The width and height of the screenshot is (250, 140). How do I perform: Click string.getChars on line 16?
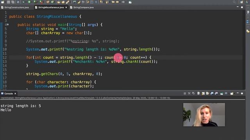pyautogui.click(x=42, y=74)
